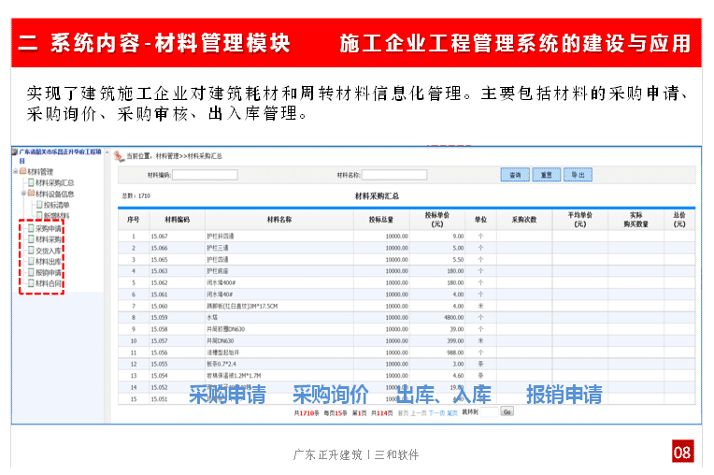This screenshot has width=714, height=475.
Task: Click the 单位 column header
Action: tap(480, 220)
